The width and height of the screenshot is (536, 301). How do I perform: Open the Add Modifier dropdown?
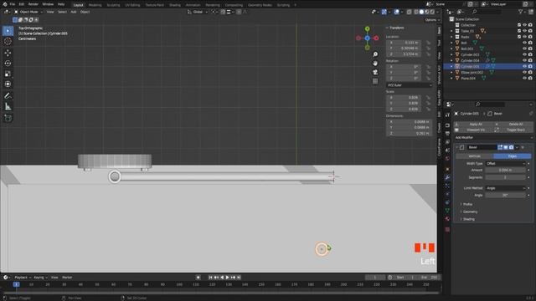(x=493, y=137)
